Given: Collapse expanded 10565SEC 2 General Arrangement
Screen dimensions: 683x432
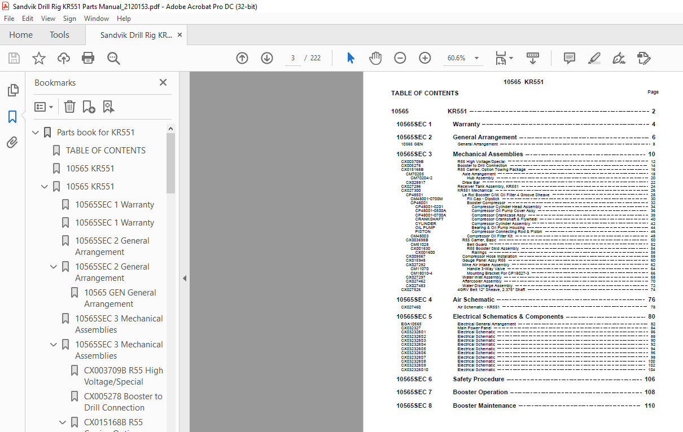Looking at the screenshot, I should pos(54,267).
